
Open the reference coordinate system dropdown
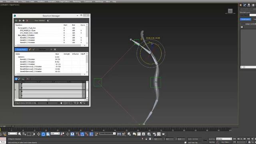[55, 134]
